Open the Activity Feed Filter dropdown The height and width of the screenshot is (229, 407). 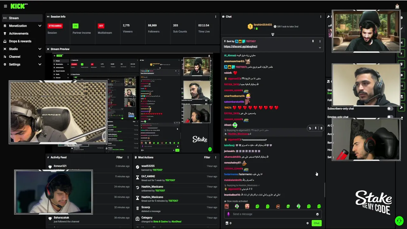coord(120,157)
